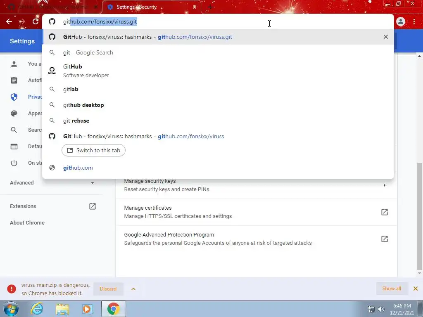This screenshot has height=317, width=423.
Task: Click the browser forward arrow
Action: point(22,21)
